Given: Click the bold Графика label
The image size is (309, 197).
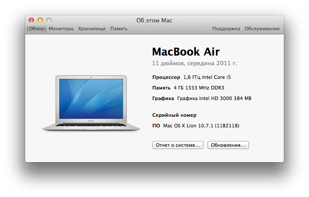Looking at the screenshot, I should pos(163,98).
